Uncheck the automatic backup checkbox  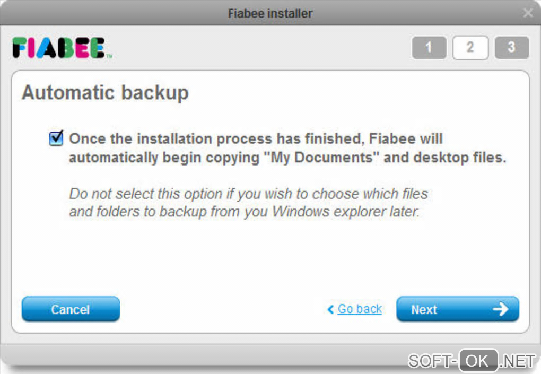(x=56, y=139)
